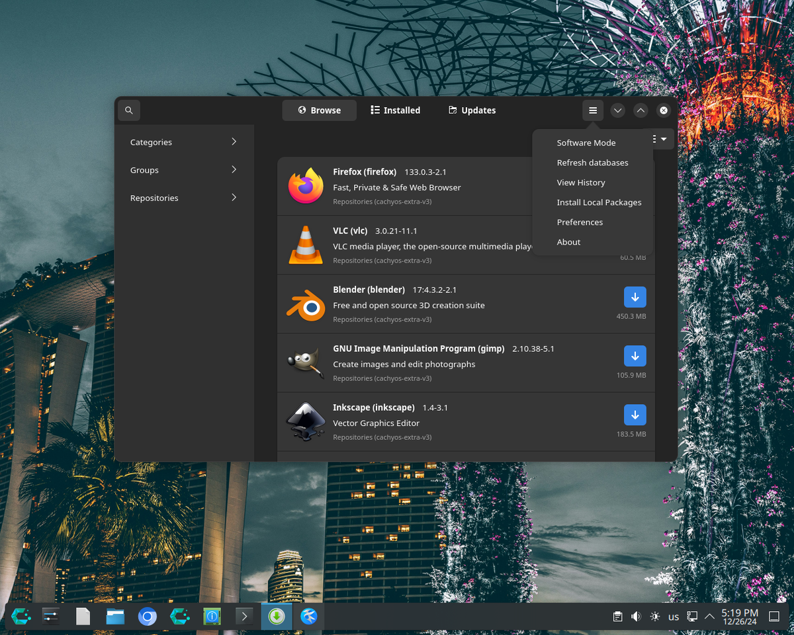Image resolution: width=794 pixels, height=635 pixels.
Task: Select the Inkscape (inkscape) package title
Action: (374, 407)
